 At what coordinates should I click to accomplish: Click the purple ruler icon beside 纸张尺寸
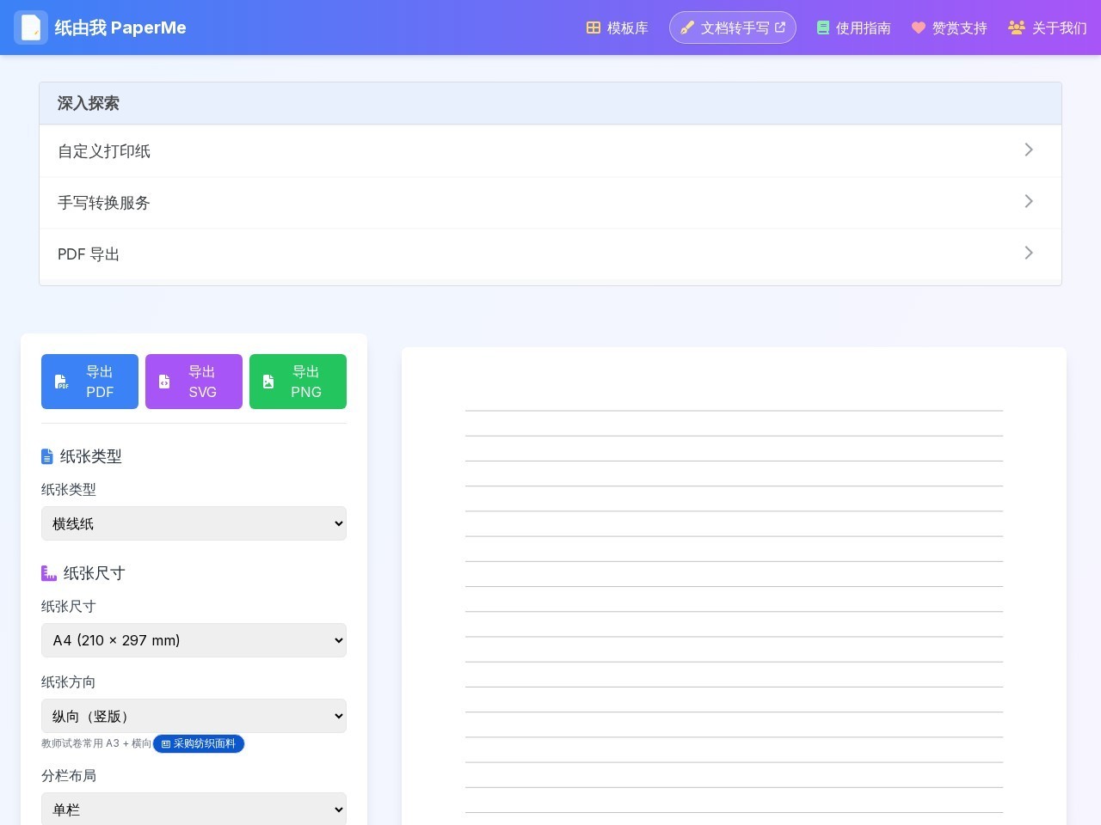[x=49, y=573]
